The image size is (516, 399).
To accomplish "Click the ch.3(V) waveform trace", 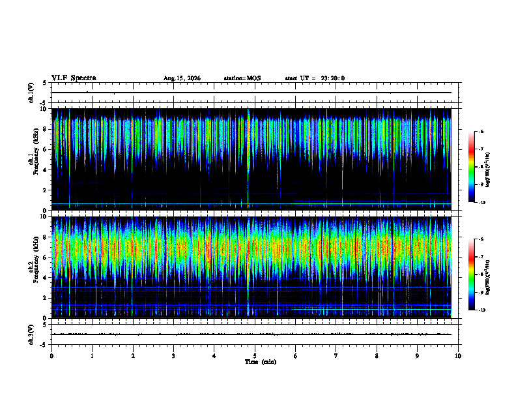I will click(x=251, y=334).
